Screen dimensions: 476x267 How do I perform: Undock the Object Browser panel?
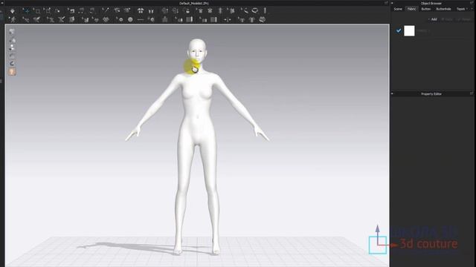472,3
